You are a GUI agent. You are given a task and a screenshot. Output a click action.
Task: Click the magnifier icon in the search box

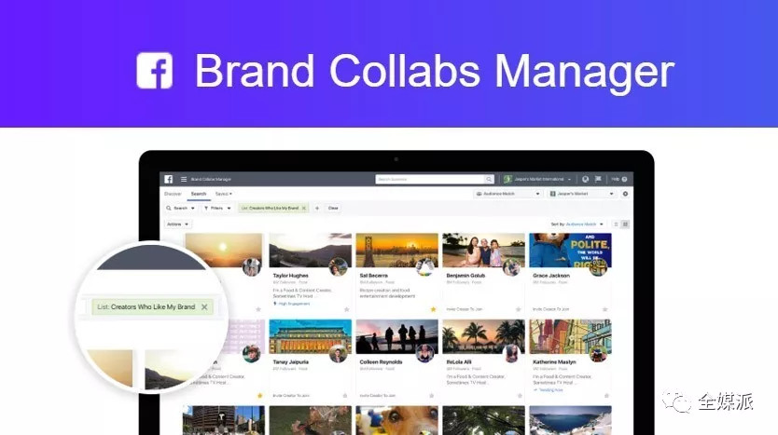point(489,179)
